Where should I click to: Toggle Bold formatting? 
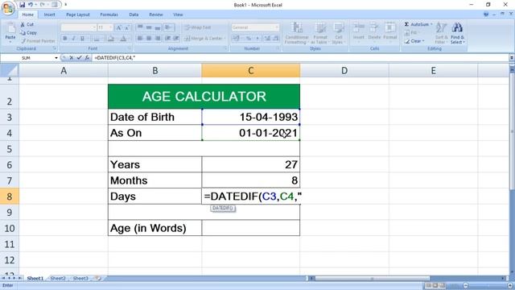(65, 39)
